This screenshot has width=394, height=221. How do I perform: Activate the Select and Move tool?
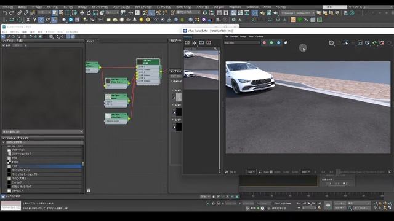(82, 13)
